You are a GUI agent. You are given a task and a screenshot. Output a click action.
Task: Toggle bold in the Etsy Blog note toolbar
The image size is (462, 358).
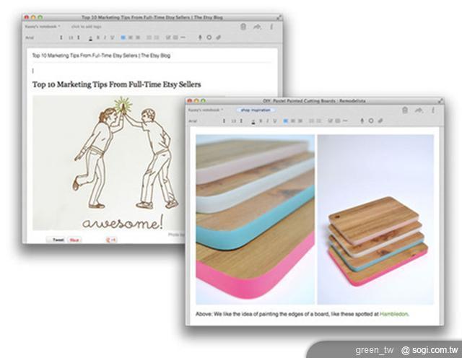point(98,38)
